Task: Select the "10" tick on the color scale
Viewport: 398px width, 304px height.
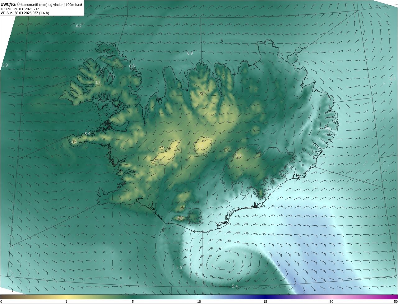Action: pos(199,302)
